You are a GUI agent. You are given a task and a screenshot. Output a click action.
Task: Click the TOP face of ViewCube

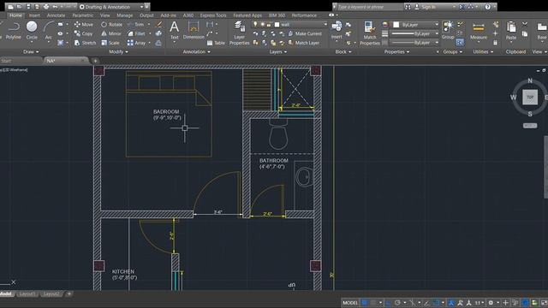click(530, 97)
